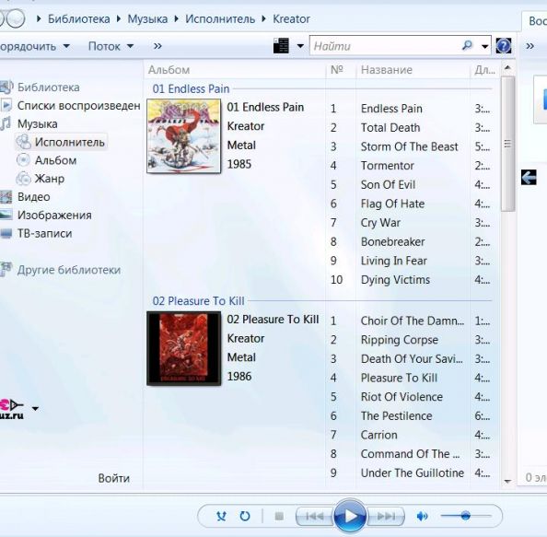Click the search magnifier icon
This screenshot has width=547, height=537.
[x=467, y=45]
